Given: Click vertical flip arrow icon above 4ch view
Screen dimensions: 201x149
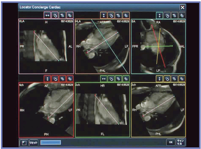Looking at the screenshot, I should tap(47, 79).
